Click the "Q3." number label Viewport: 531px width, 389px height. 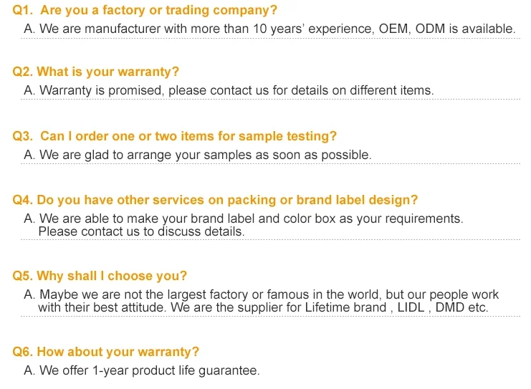coord(23,136)
